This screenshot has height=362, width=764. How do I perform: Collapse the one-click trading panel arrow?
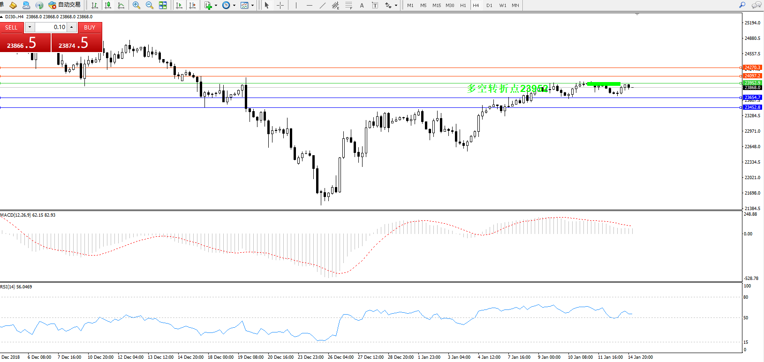2,17
